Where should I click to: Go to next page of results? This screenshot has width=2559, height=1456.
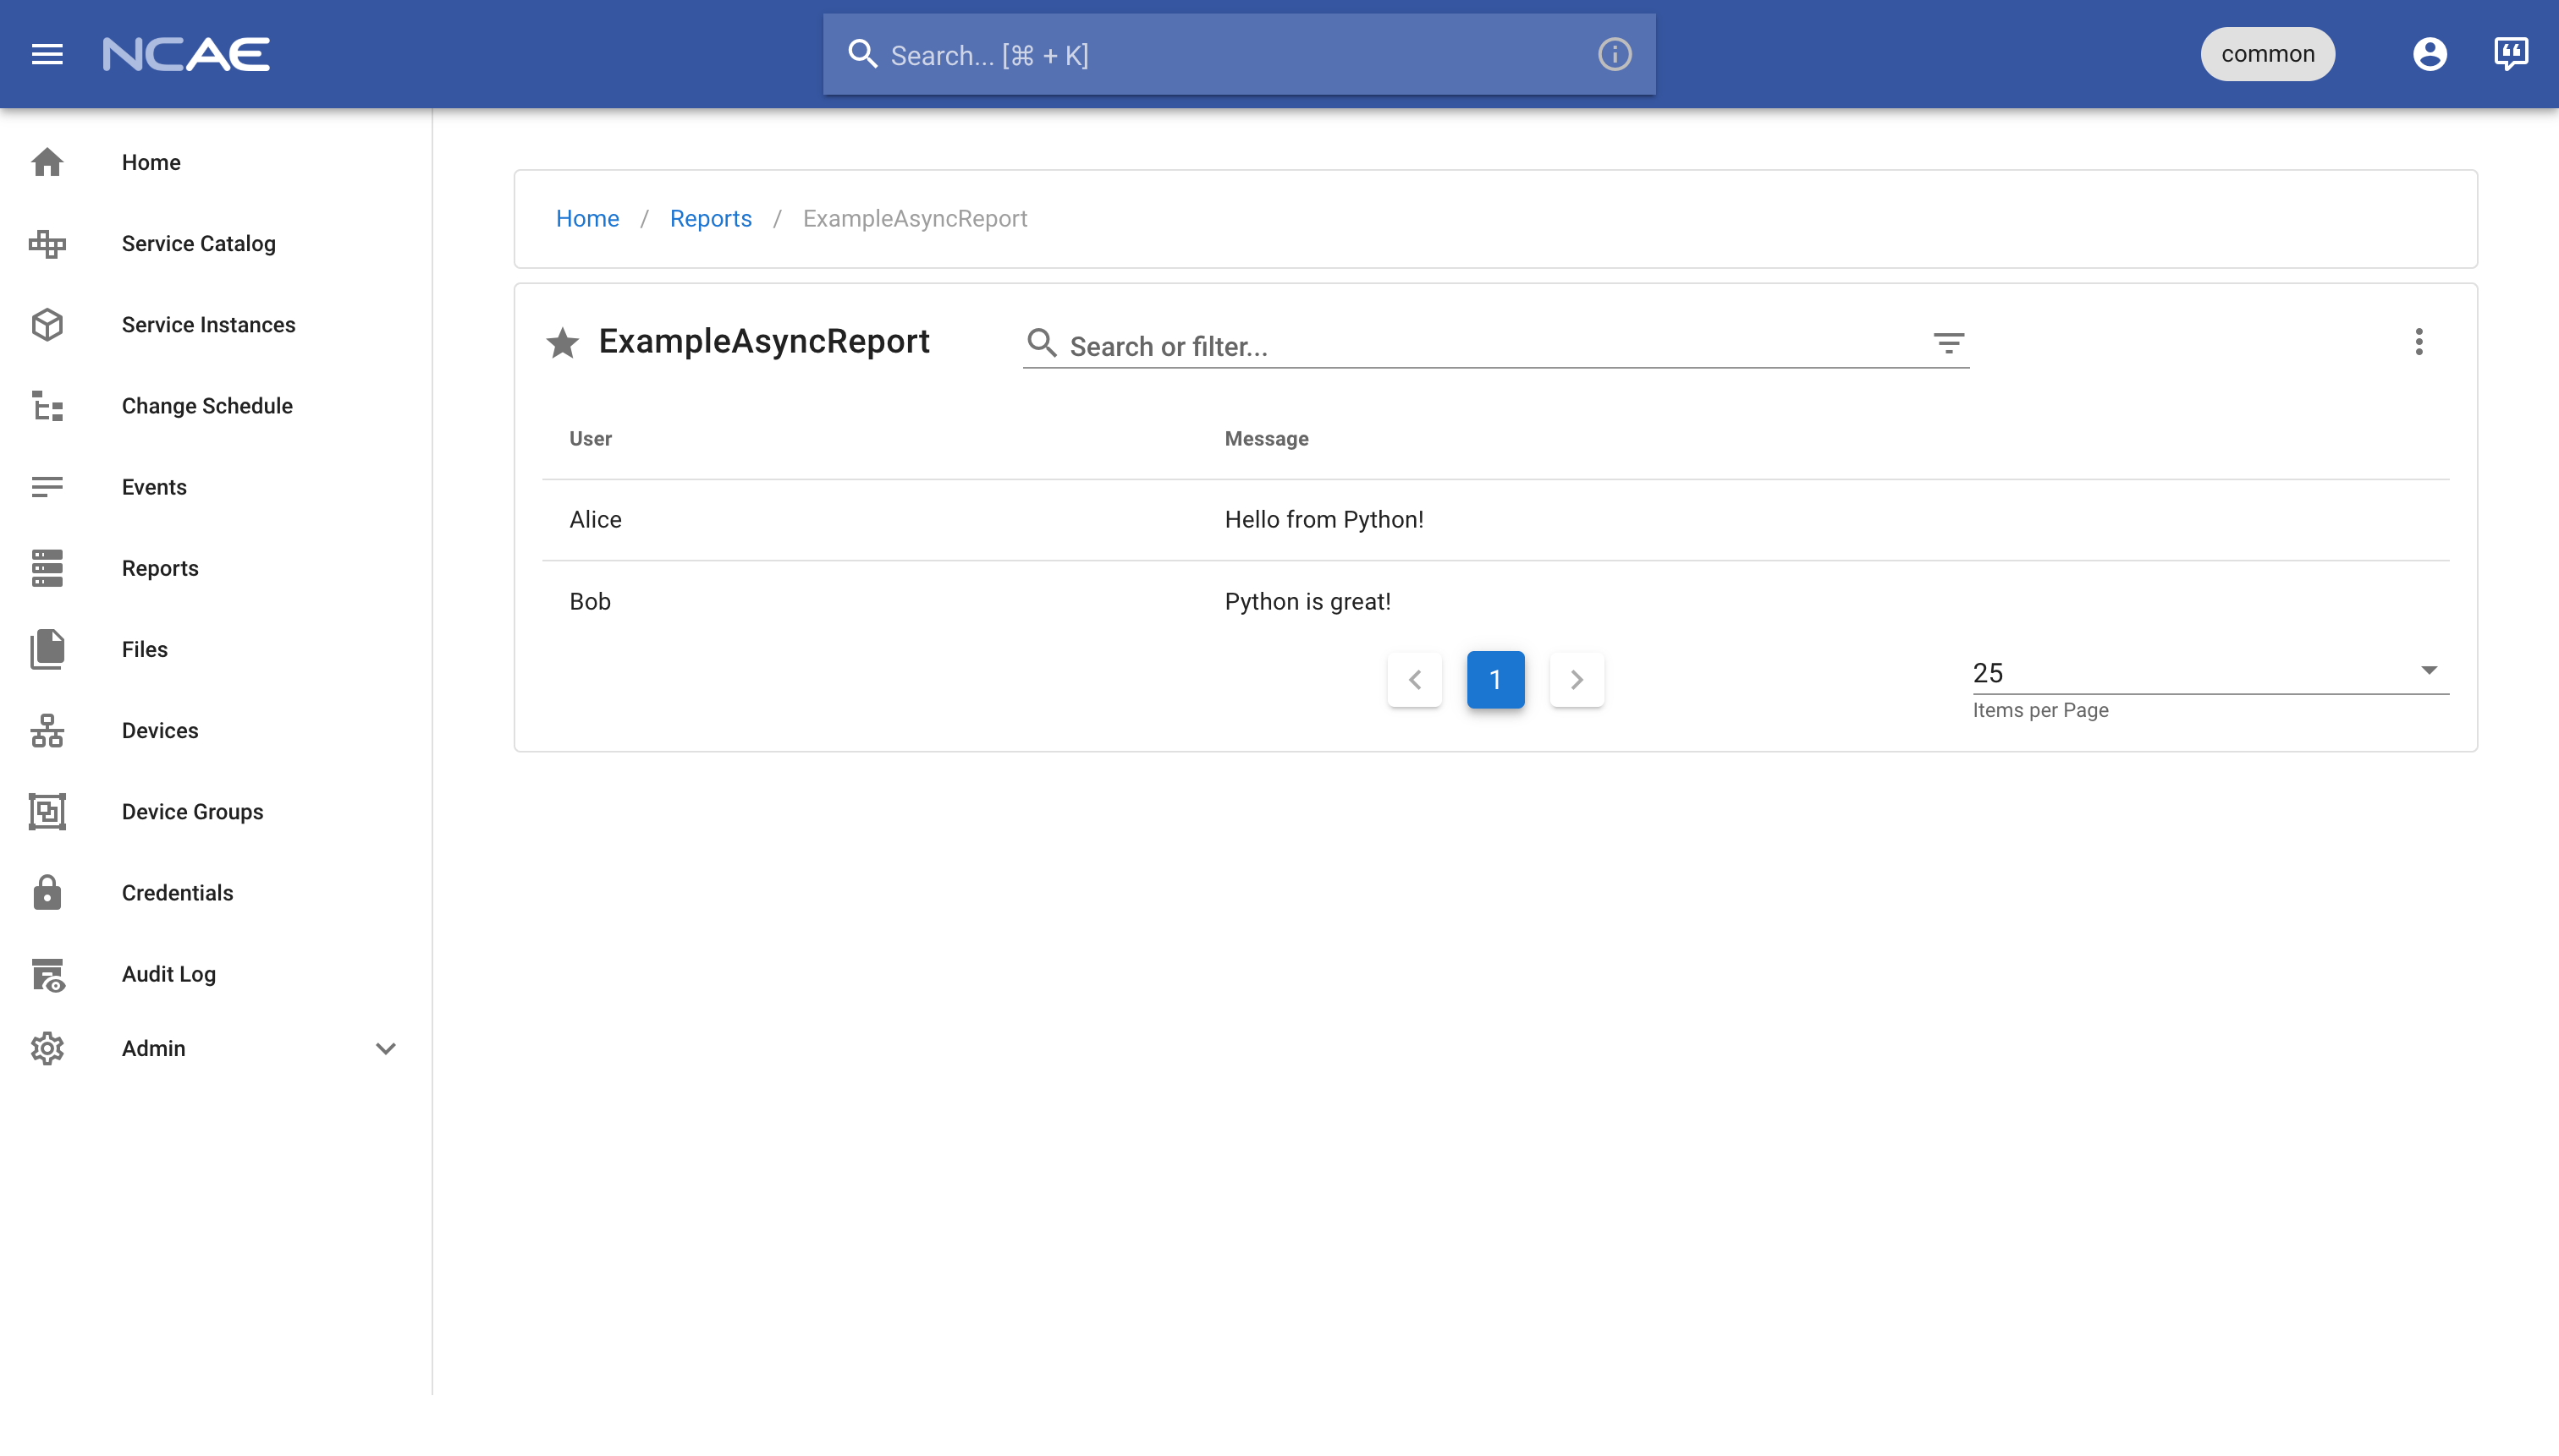pos(1577,680)
